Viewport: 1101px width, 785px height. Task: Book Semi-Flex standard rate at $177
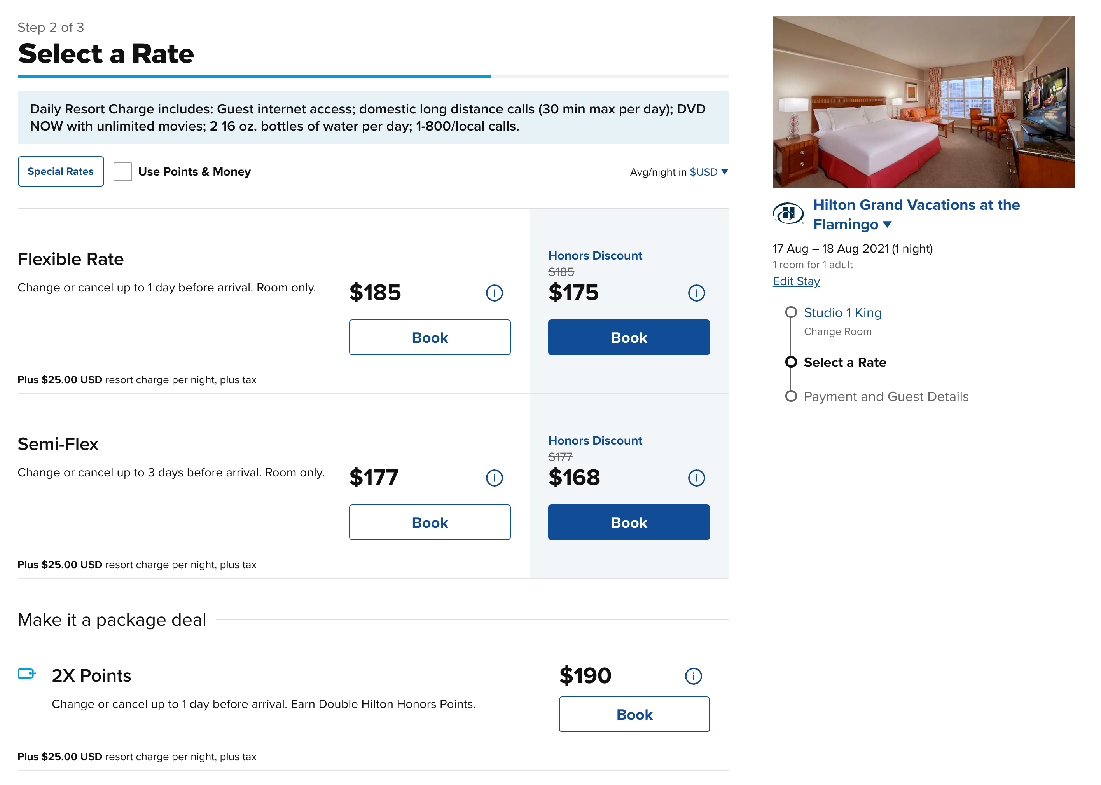[429, 523]
